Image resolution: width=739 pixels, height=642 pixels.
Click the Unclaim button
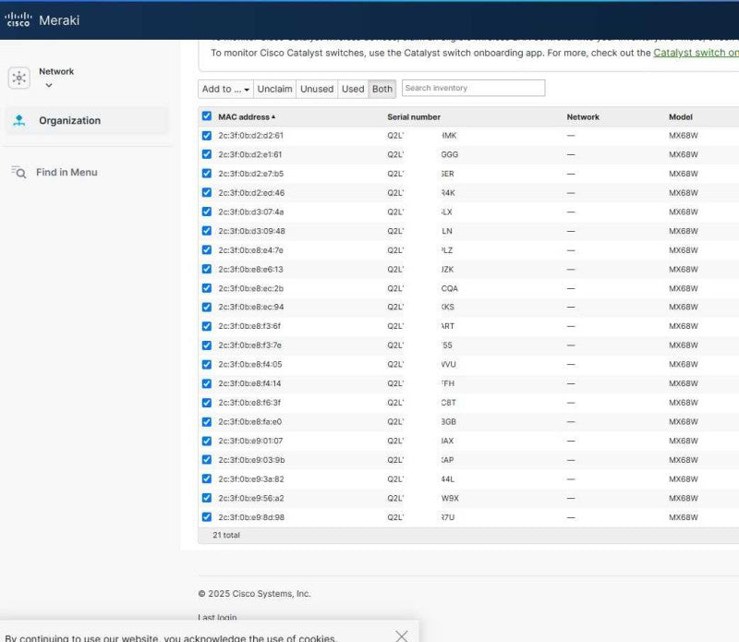point(274,89)
